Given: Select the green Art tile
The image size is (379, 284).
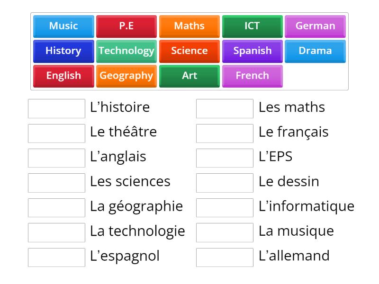Looking at the screenshot, I should click(189, 76).
